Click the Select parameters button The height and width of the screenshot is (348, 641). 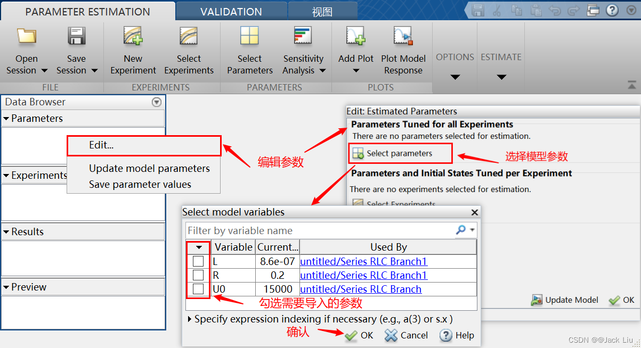click(401, 153)
